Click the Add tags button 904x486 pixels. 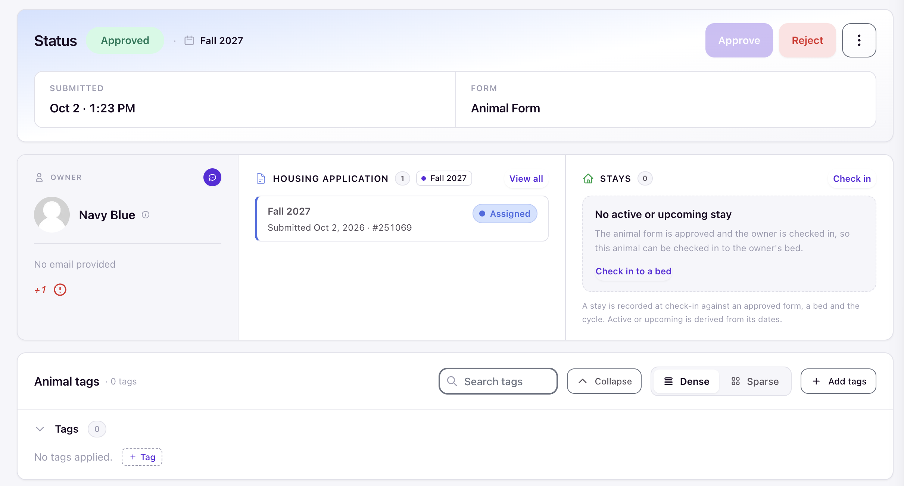click(838, 381)
